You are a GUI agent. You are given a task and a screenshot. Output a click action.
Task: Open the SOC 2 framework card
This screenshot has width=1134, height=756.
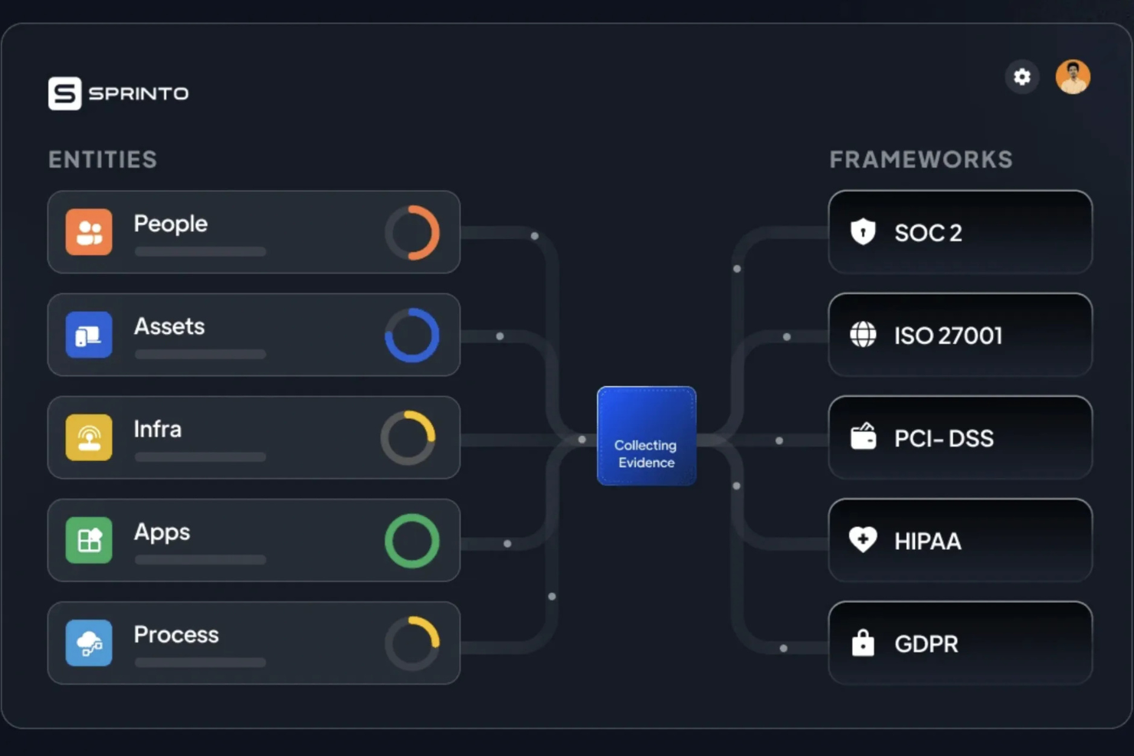click(x=960, y=232)
